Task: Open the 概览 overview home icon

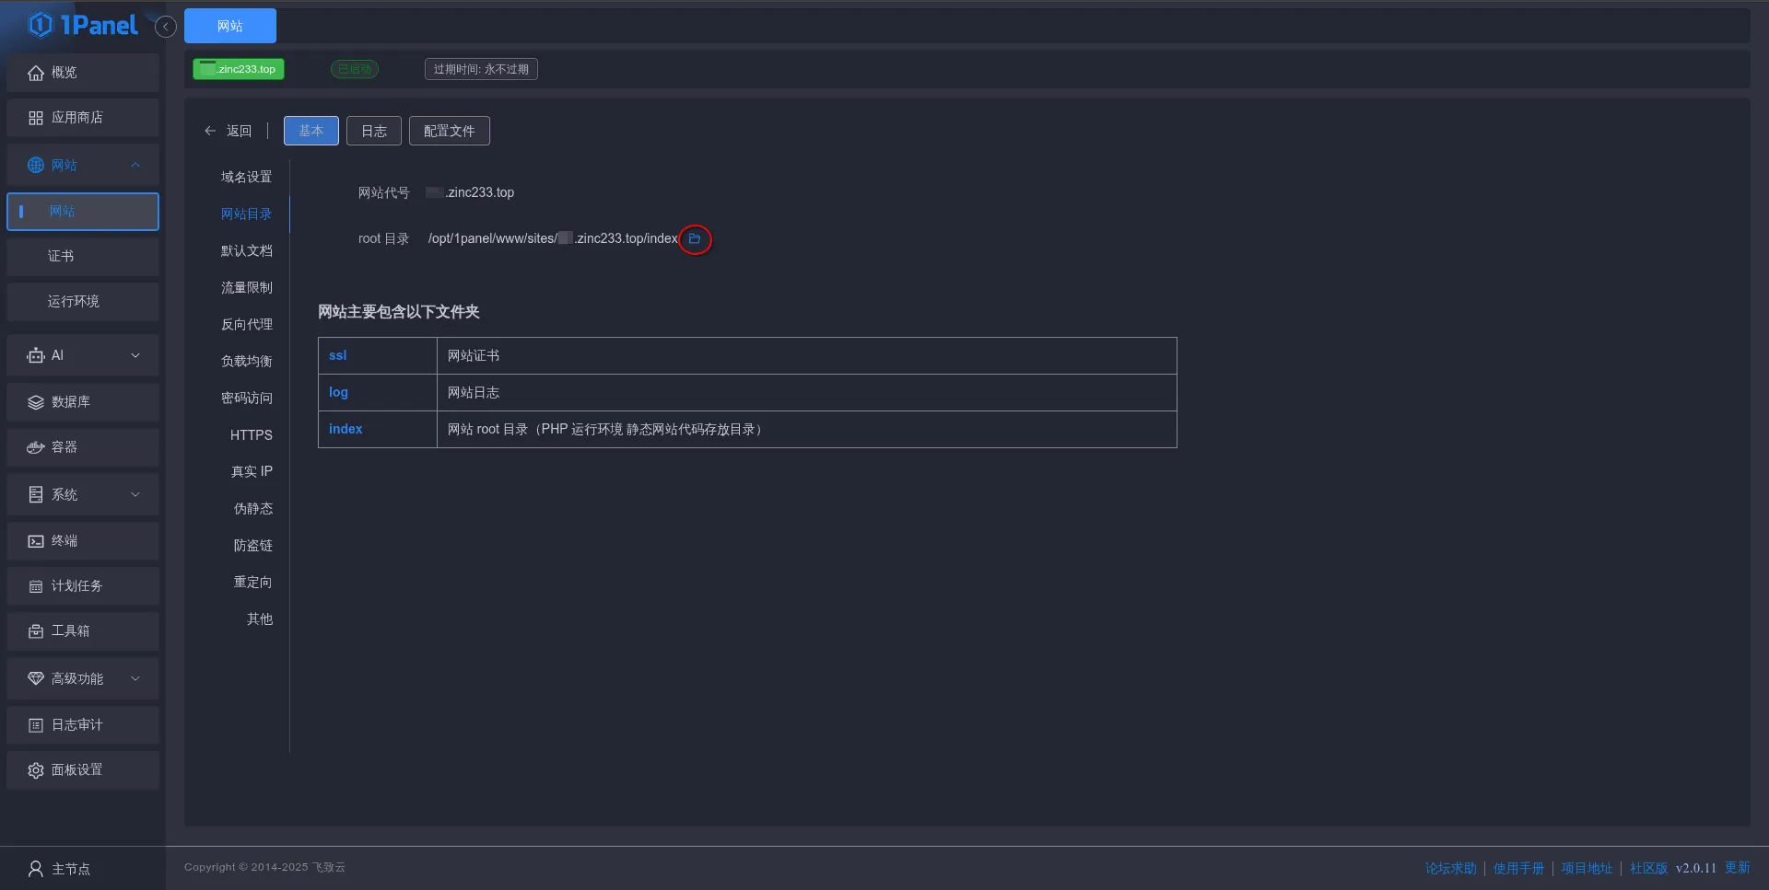Action: coord(36,73)
